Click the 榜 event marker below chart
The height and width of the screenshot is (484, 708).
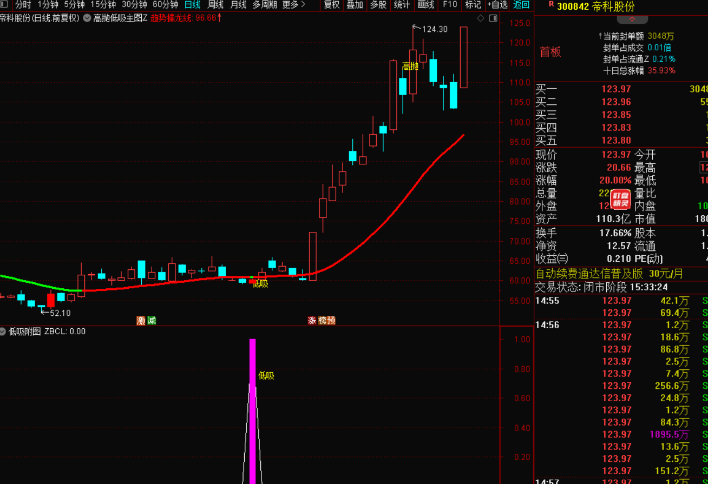(322, 320)
